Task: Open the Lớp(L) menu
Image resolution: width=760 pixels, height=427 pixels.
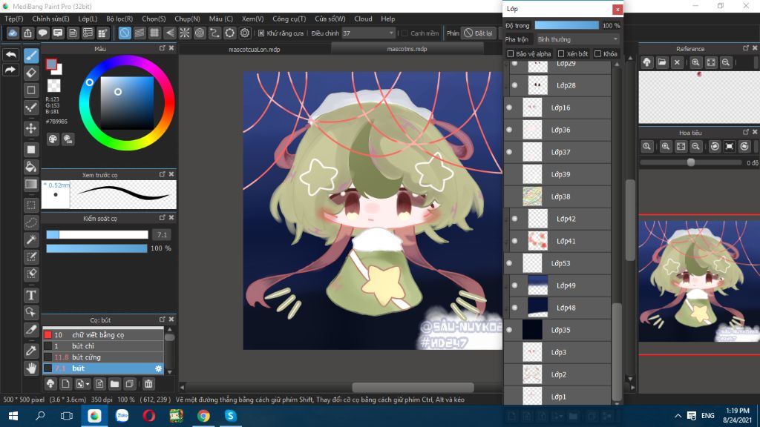Action: (88, 19)
